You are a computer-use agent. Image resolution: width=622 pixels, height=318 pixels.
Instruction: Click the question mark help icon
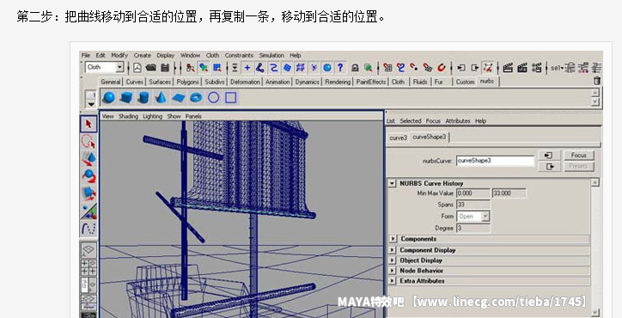(340, 68)
